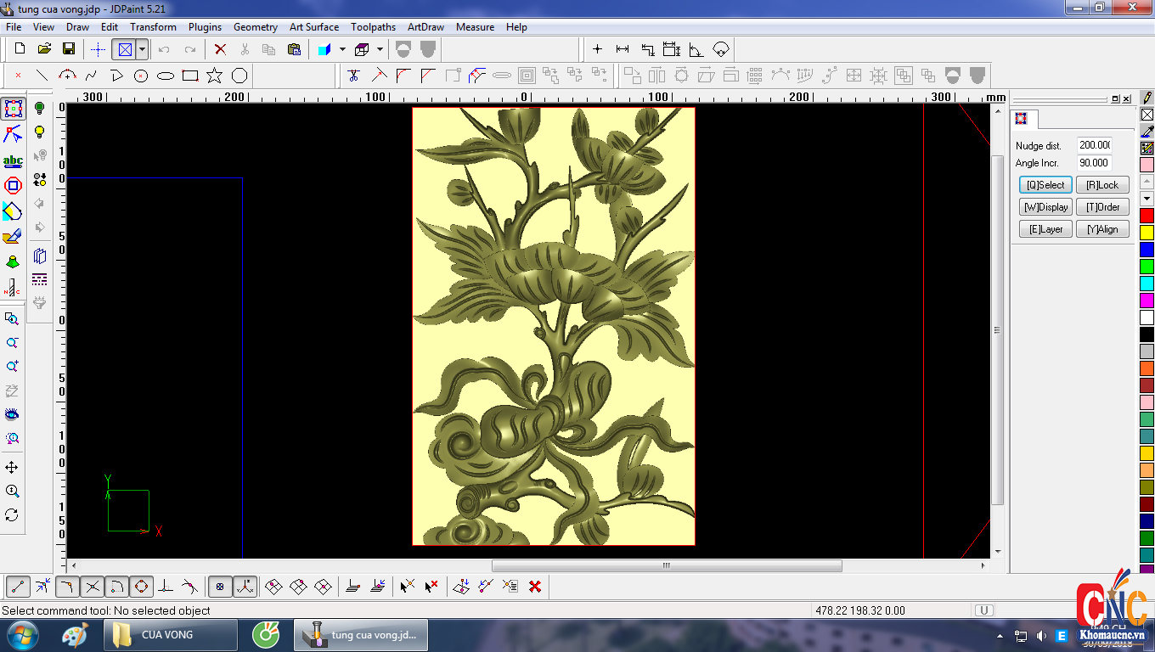
Task: Choose the rectangle drawing tool
Action: click(x=190, y=76)
